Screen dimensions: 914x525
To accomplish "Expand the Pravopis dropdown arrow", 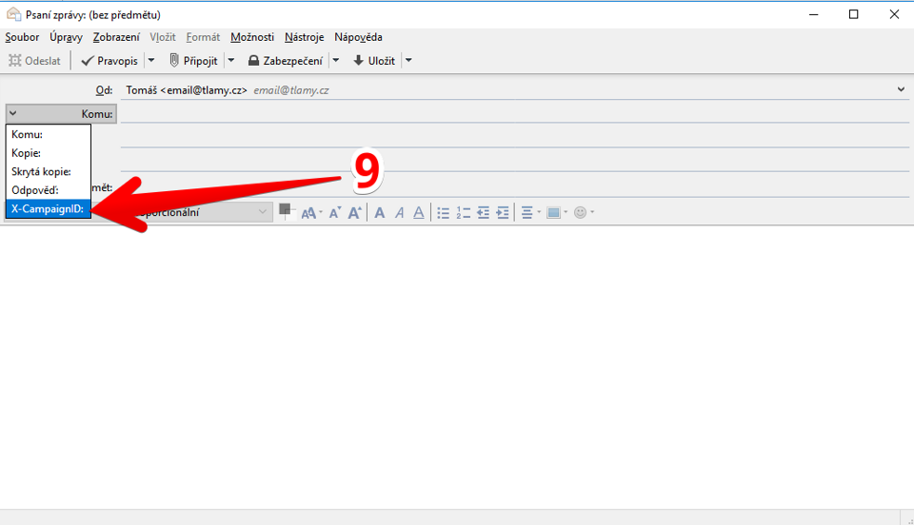I will pos(151,61).
